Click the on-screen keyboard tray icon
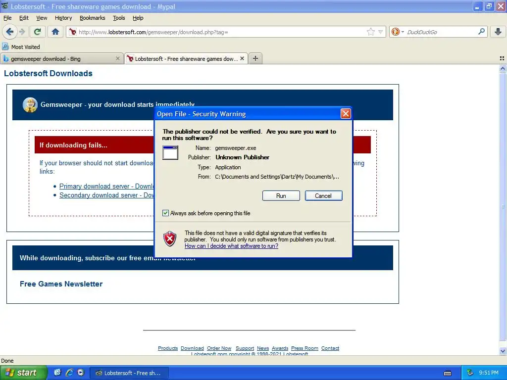 [448, 373]
